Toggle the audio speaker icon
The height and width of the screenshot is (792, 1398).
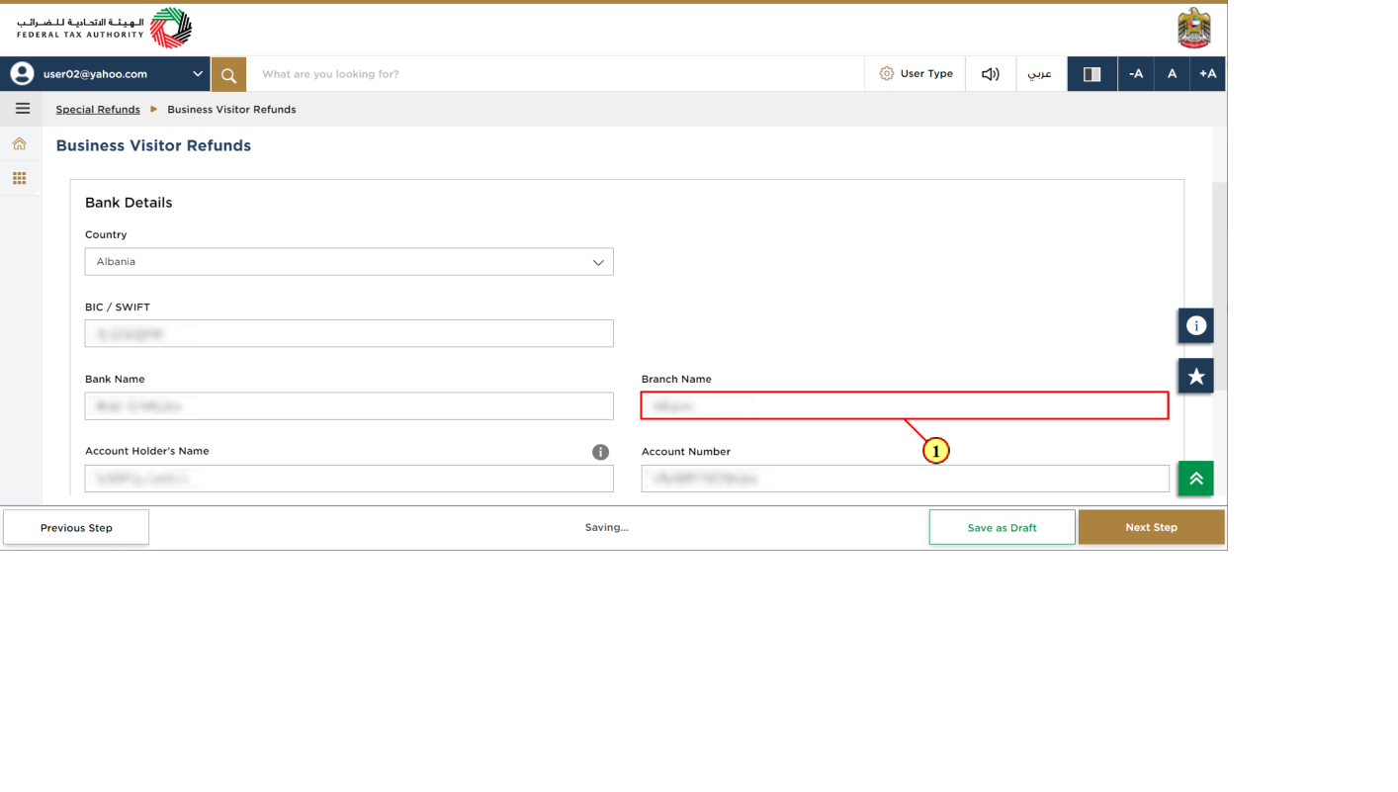991,74
